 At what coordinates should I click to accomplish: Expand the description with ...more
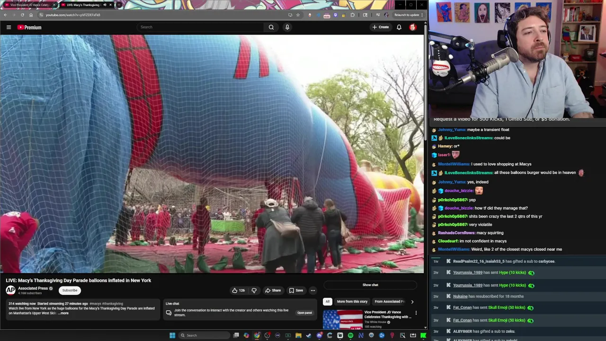63,313
